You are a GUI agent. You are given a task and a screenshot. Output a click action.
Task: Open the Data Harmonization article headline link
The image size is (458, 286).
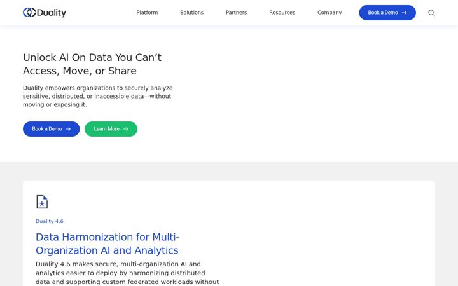tap(108, 243)
